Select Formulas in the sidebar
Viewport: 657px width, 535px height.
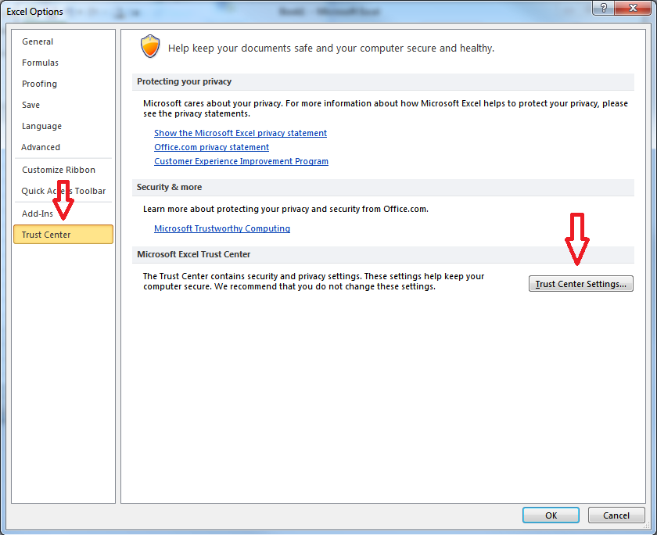click(40, 63)
